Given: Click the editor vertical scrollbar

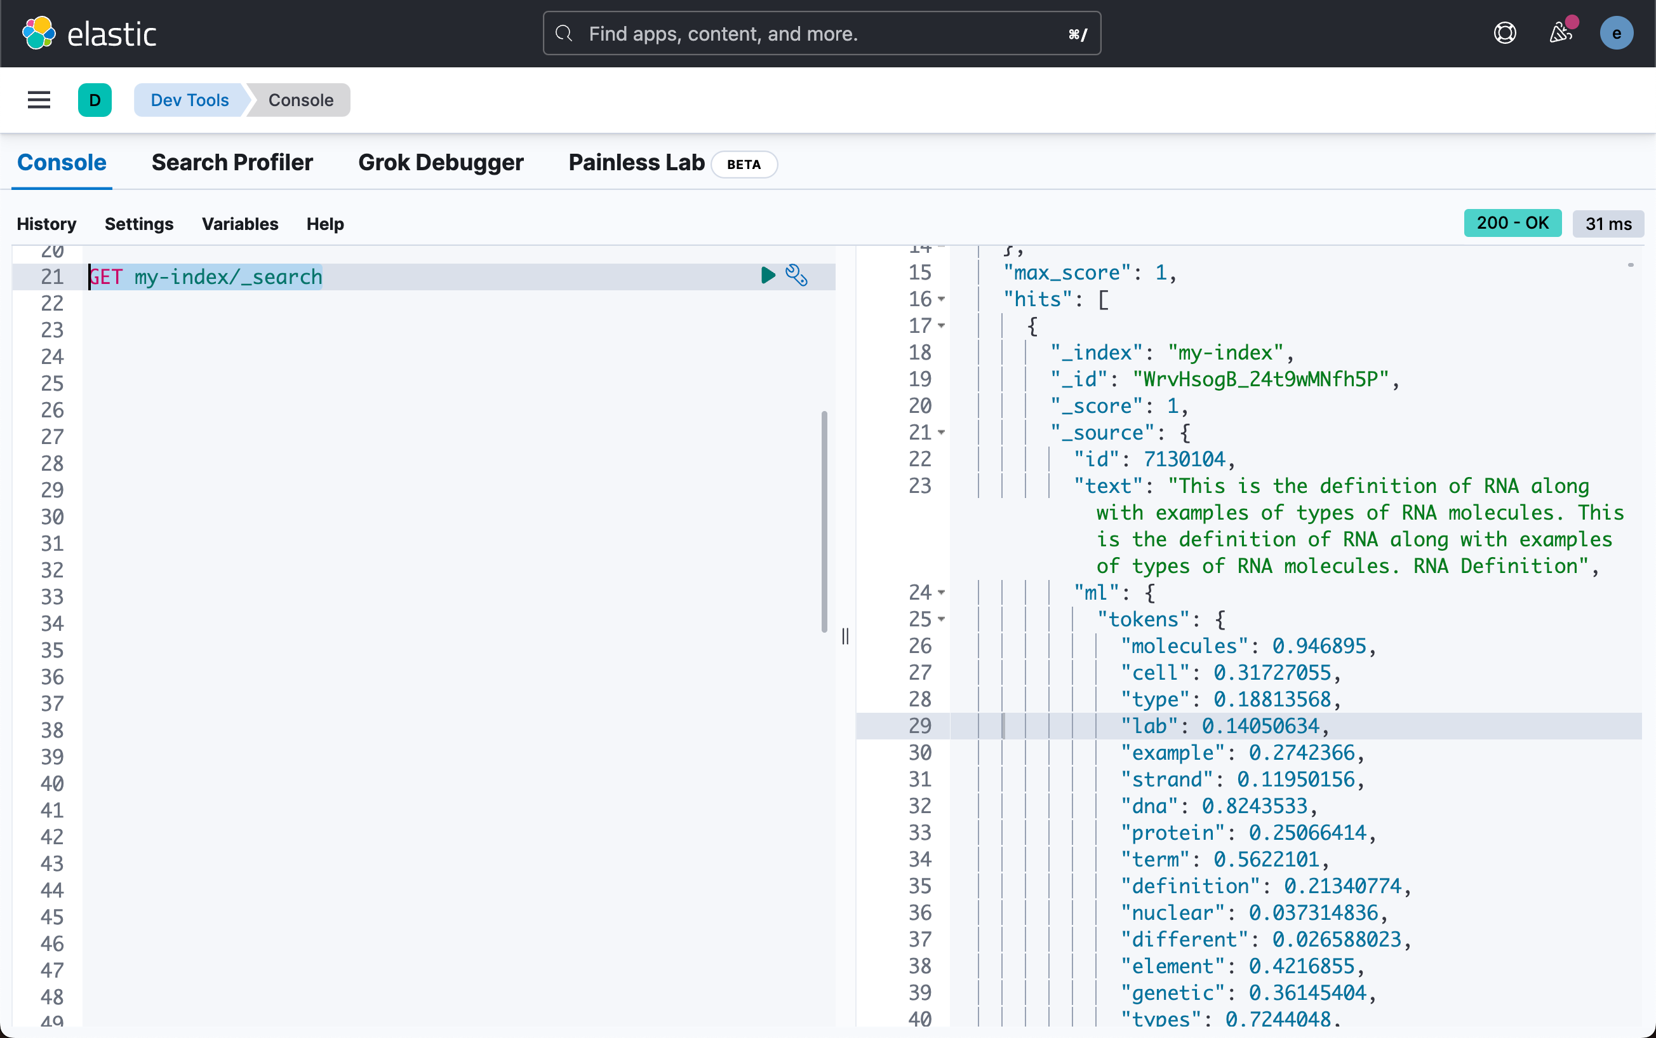Looking at the screenshot, I should click(x=824, y=522).
